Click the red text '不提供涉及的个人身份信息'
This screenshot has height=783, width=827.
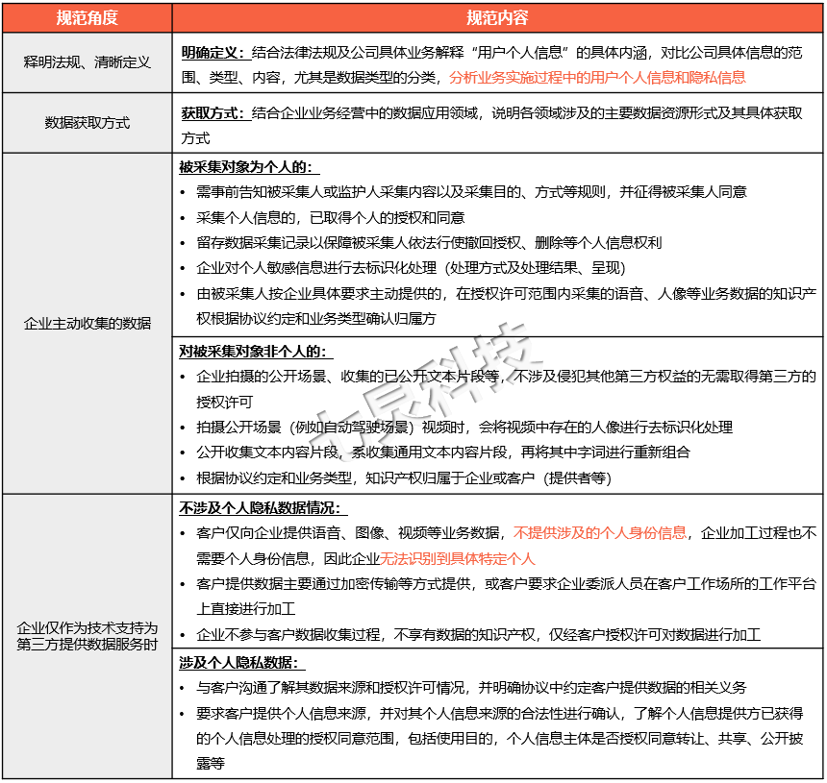coord(600,533)
